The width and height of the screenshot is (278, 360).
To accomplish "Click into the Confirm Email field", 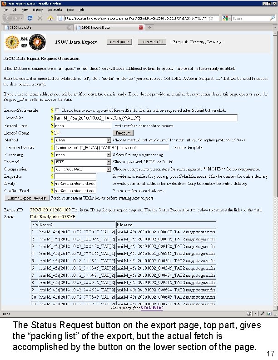I will click(x=75, y=190).
